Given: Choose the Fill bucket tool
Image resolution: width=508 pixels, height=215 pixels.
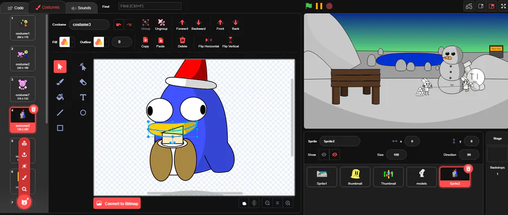Looking at the screenshot, I should pyautogui.click(x=60, y=97).
